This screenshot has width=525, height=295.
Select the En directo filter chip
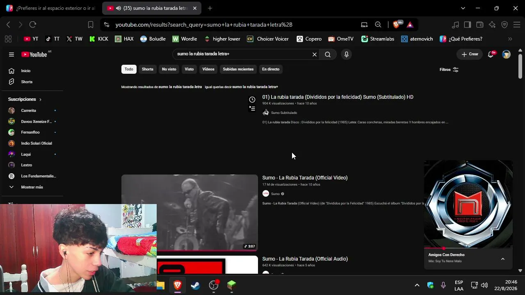pyautogui.click(x=271, y=69)
